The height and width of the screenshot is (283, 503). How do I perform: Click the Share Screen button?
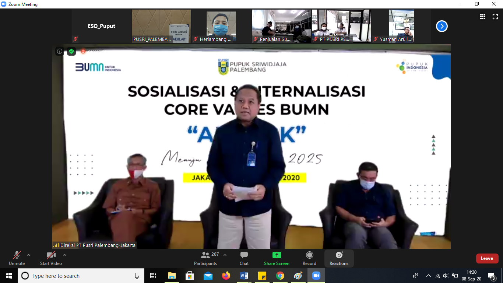(x=277, y=258)
